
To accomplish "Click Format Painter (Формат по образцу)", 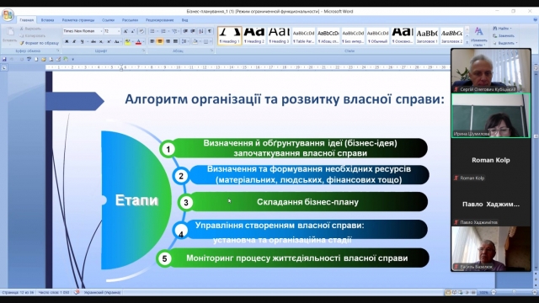I will 40,43.
